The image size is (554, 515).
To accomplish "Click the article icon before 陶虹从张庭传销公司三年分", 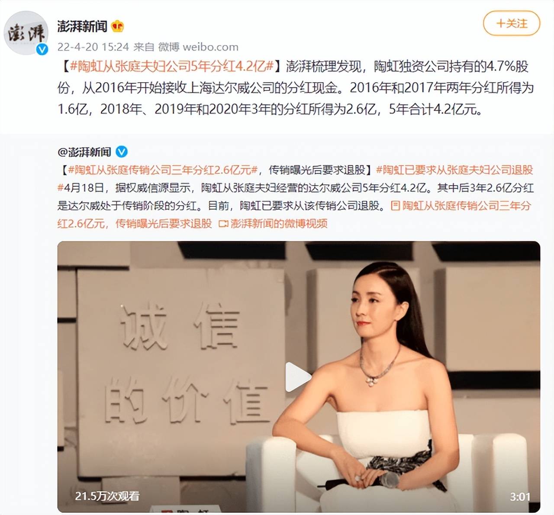I will point(395,206).
